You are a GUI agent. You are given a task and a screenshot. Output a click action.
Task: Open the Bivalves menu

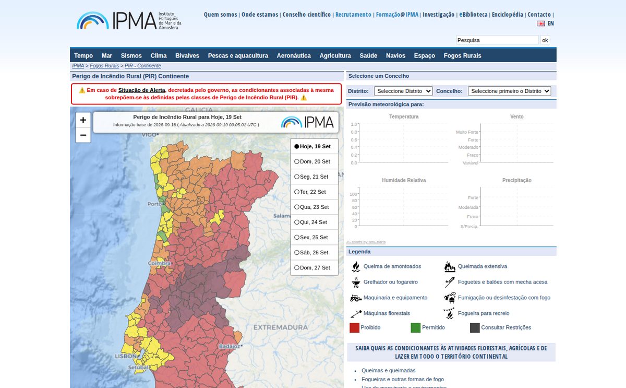187,56
